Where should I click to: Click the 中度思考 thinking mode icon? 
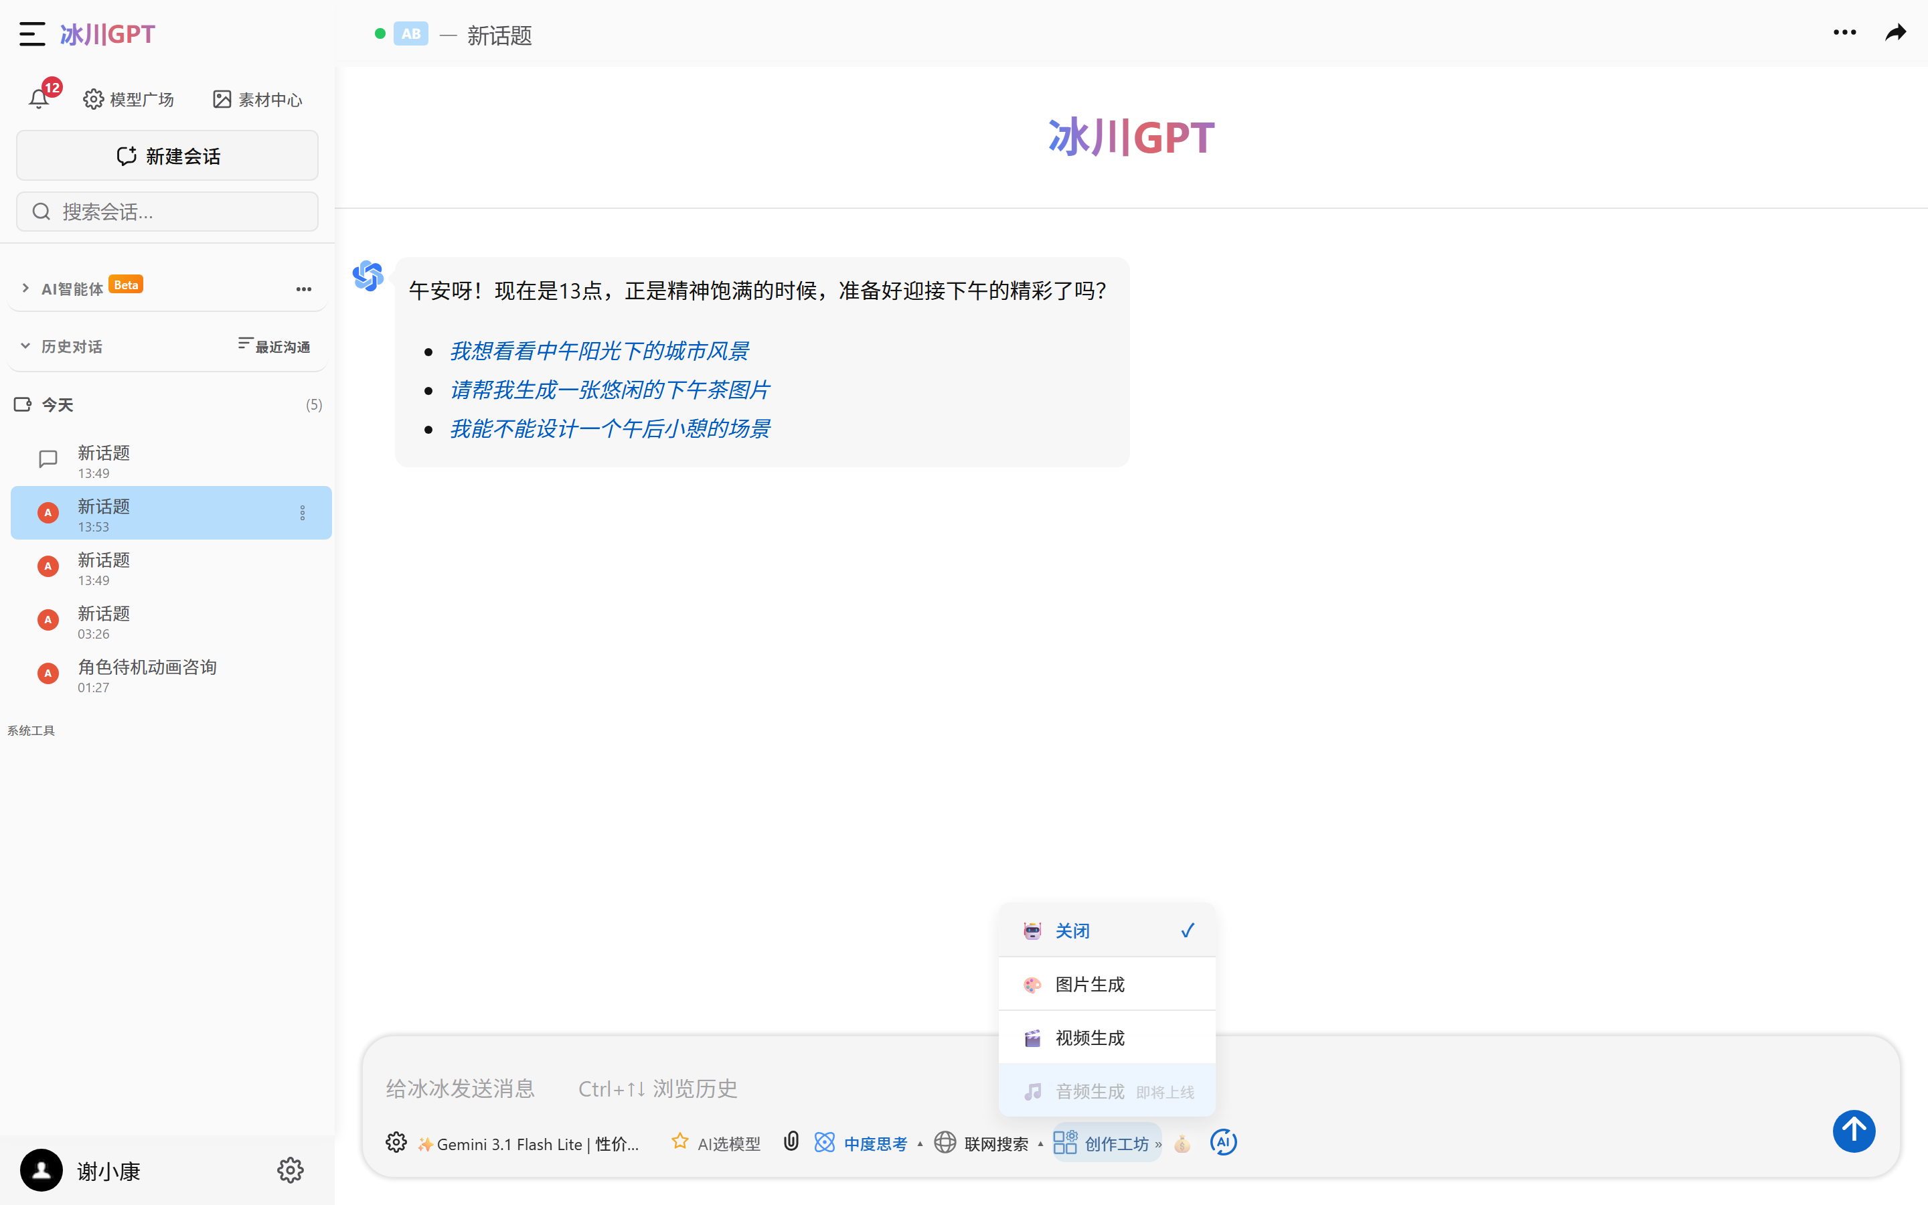(x=825, y=1142)
